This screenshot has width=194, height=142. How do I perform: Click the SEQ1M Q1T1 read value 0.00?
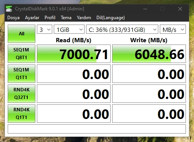74,74
